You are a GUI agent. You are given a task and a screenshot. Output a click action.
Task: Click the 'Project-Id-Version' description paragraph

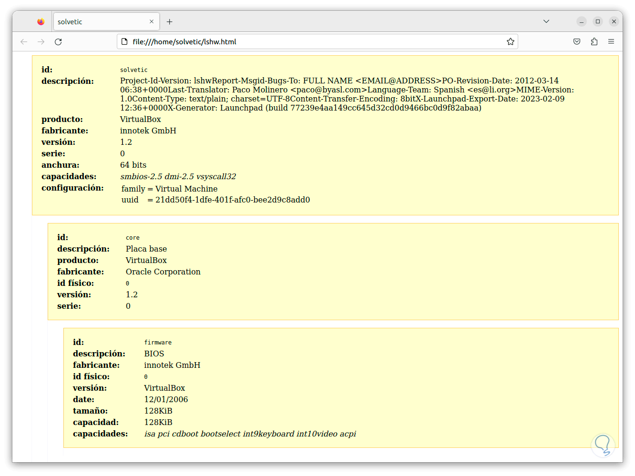coord(347,94)
